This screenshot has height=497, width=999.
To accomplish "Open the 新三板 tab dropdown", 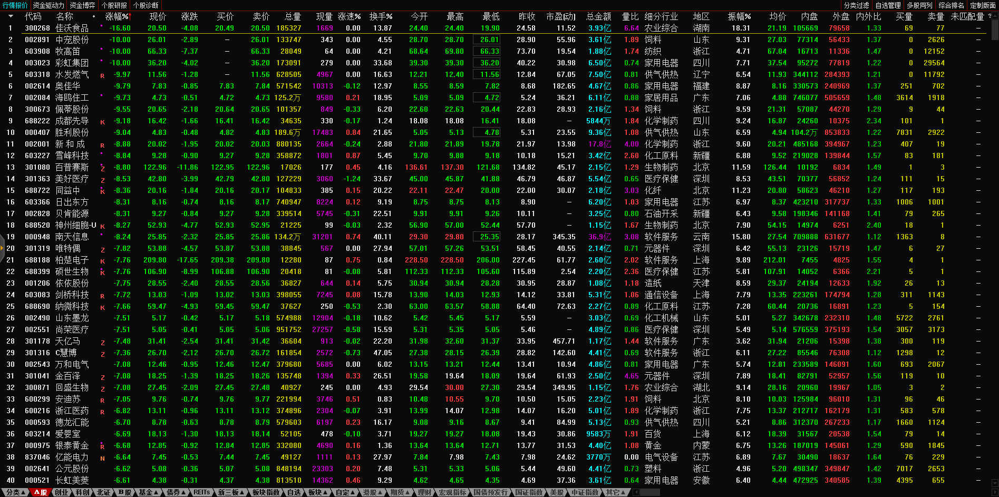I will [x=231, y=492].
